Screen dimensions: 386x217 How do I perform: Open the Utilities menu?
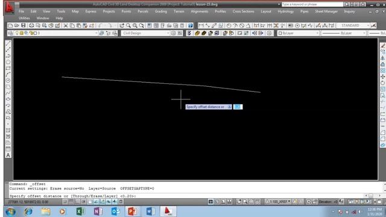point(24,18)
